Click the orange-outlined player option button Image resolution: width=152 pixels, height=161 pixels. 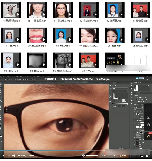pyautogui.click(x=123, y=156)
